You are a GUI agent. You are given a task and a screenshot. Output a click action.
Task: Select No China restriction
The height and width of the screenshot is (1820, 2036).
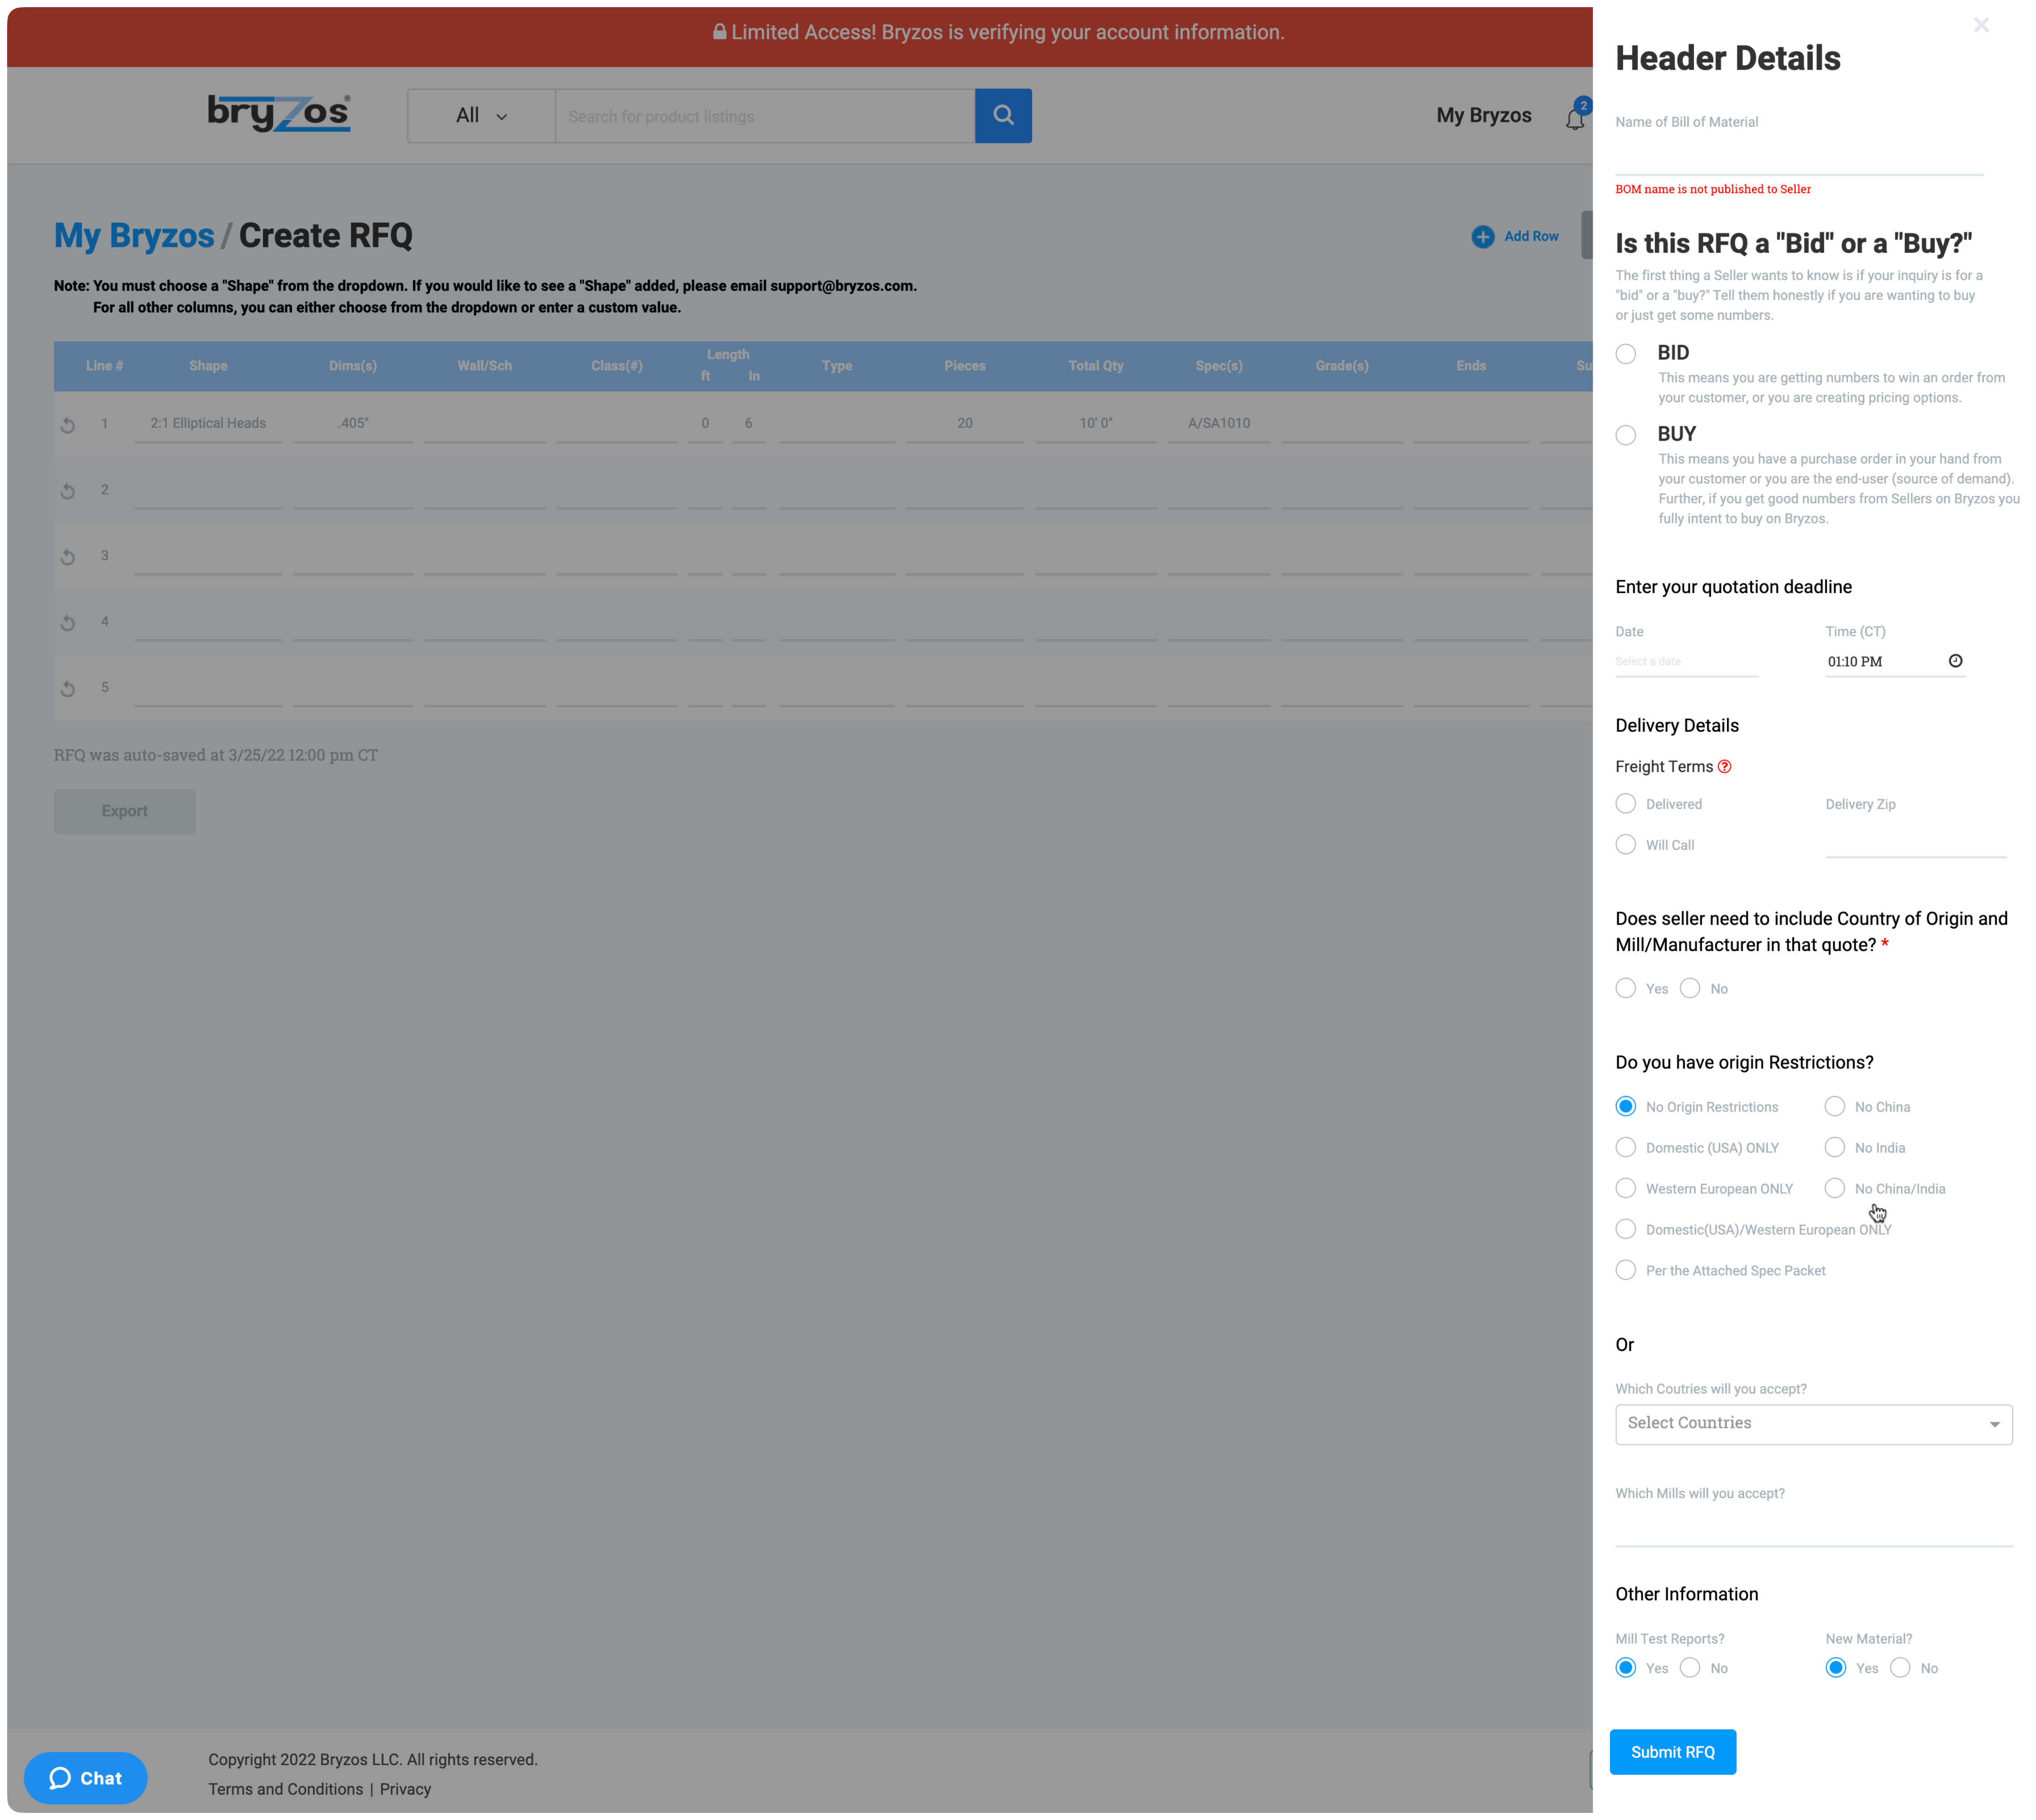(1834, 1107)
